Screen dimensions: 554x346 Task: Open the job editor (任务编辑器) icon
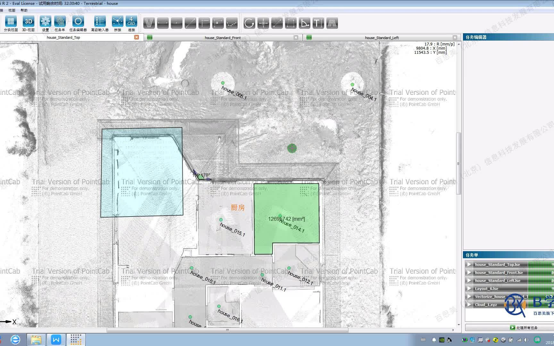click(x=78, y=24)
